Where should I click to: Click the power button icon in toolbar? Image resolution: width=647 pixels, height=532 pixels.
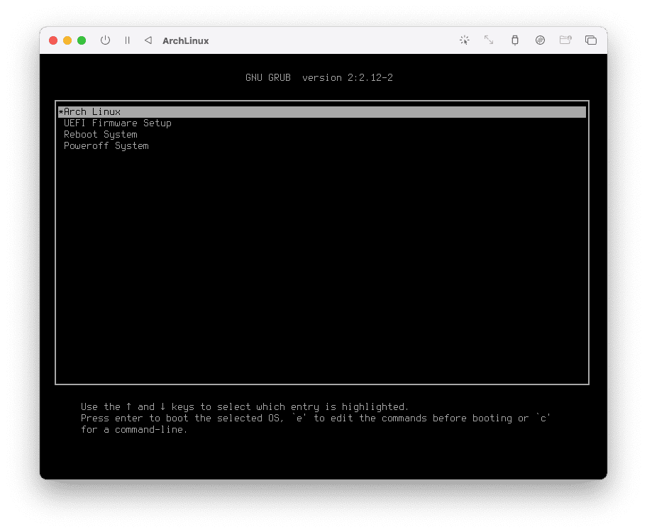point(105,40)
